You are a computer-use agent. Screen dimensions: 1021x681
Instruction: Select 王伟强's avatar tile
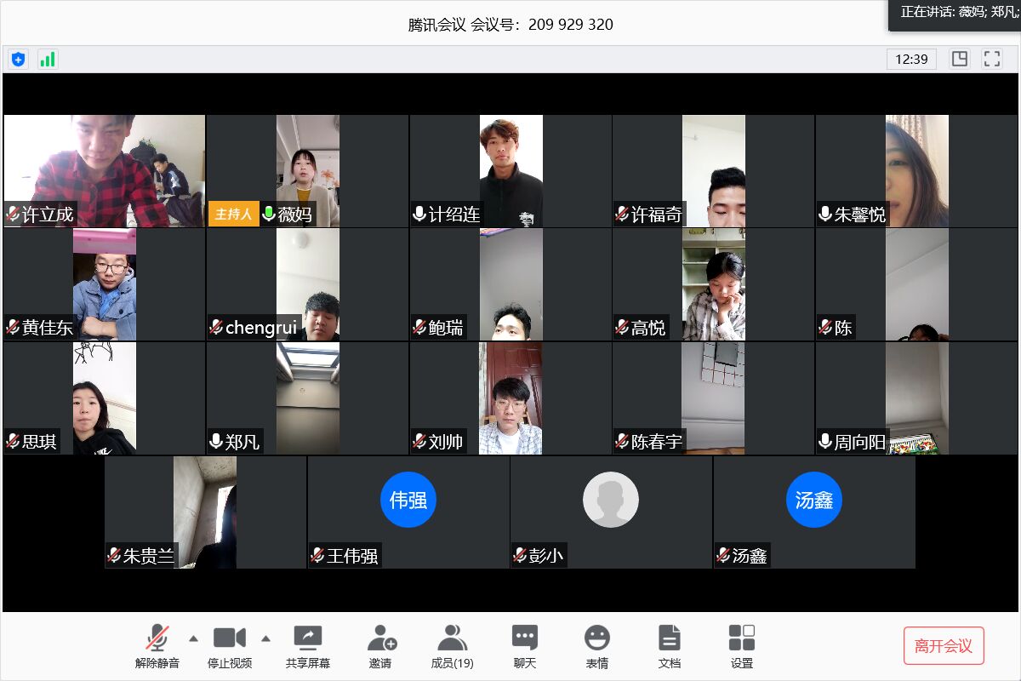click(x=408, y=511)
